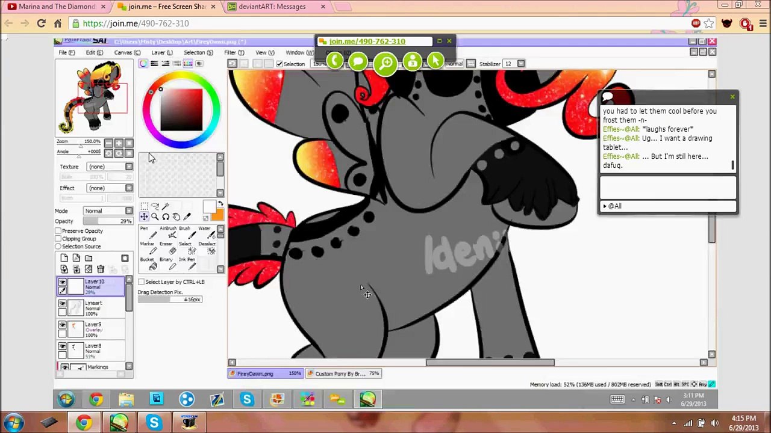Open the Edit menu
Image resolution: width=771 pixels, height=433 pixels.
(94, 53)
